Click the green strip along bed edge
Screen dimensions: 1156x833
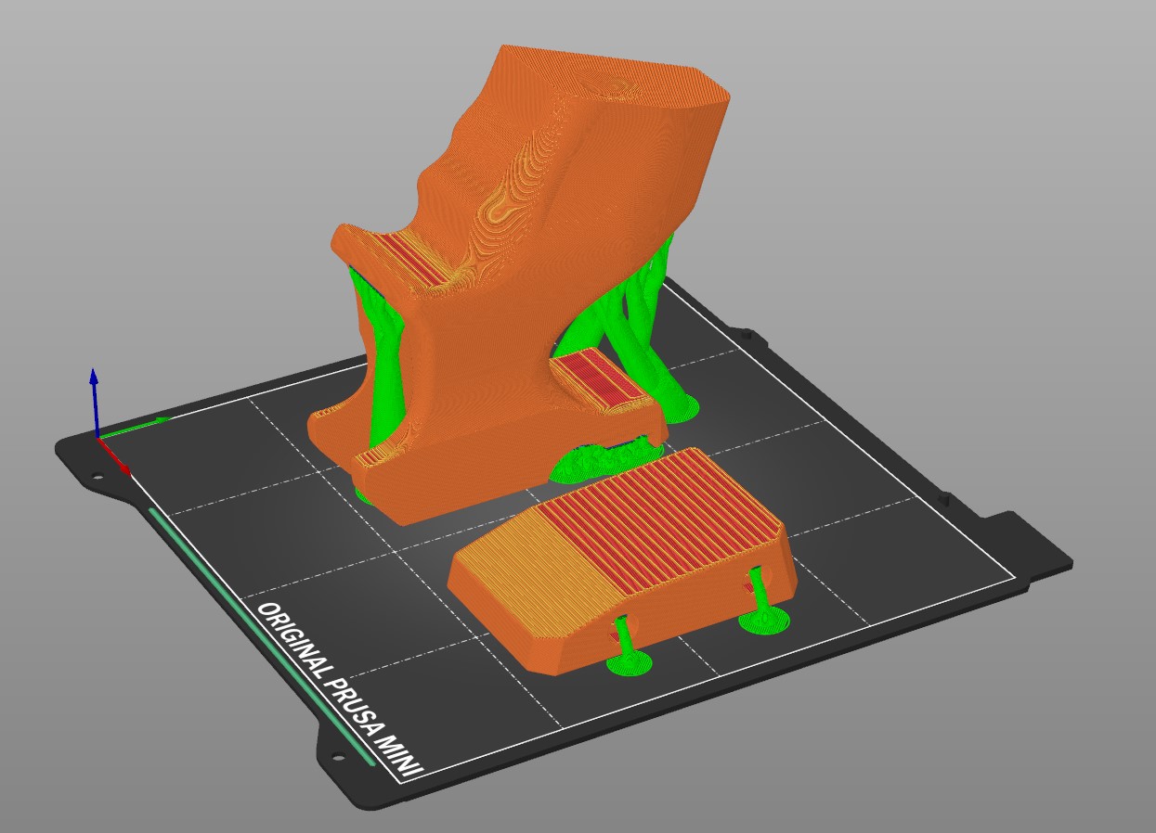coord(262,636)
